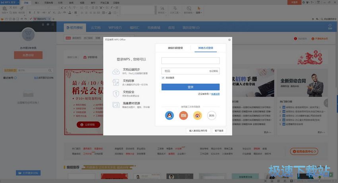Choose the 其他 third-party login circle
This screenshot has height=183, width=338.
pyautogui.click(x=212, y=115)
